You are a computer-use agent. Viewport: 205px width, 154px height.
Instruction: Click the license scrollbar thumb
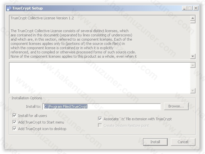click(193, 22)
